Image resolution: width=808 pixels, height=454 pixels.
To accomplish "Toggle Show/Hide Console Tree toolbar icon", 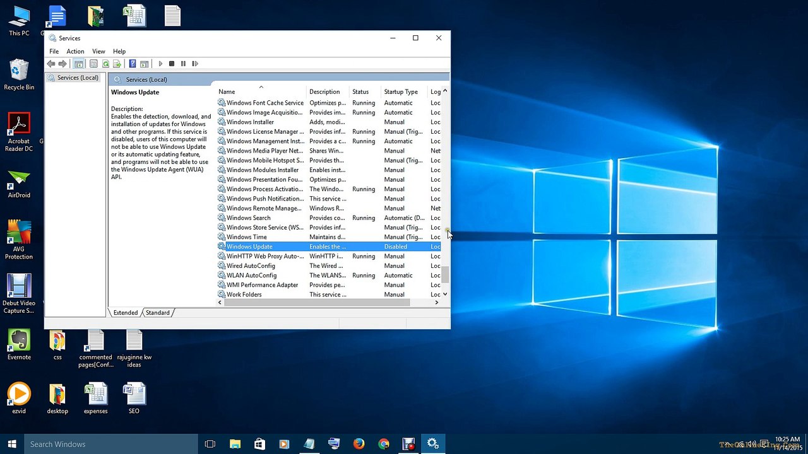I will pyautogui.click(x=79, y=64).
